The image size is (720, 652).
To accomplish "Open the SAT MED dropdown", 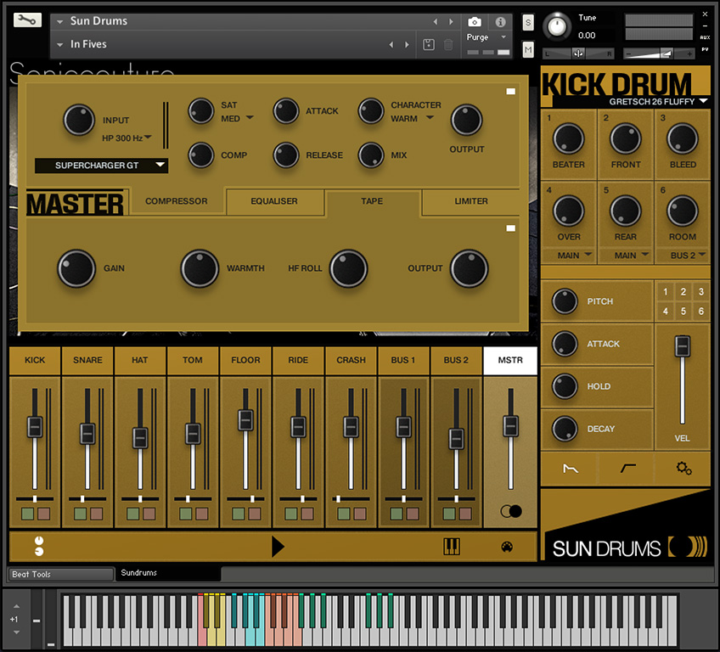I will pos(238,119).
